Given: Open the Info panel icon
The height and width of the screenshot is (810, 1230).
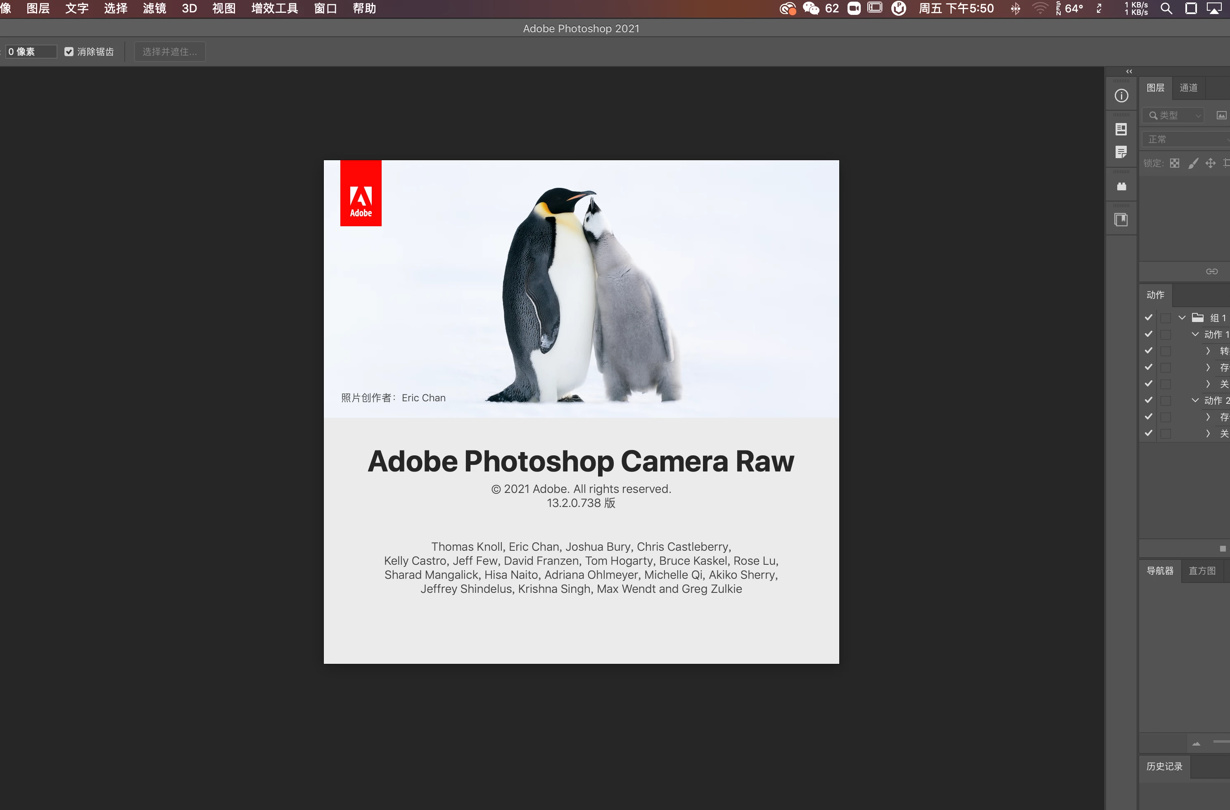Looking at the screenshot, I should pos(1121,95).
